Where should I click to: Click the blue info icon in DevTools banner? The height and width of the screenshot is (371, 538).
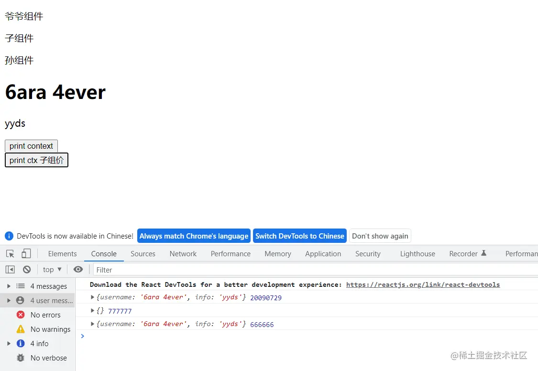[x=9, y=236]
